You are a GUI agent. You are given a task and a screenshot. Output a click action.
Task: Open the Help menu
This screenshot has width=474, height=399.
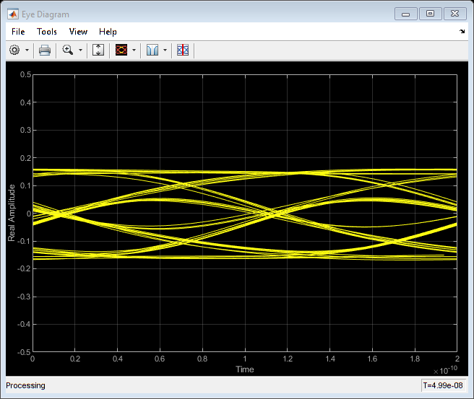click(108, 32)
